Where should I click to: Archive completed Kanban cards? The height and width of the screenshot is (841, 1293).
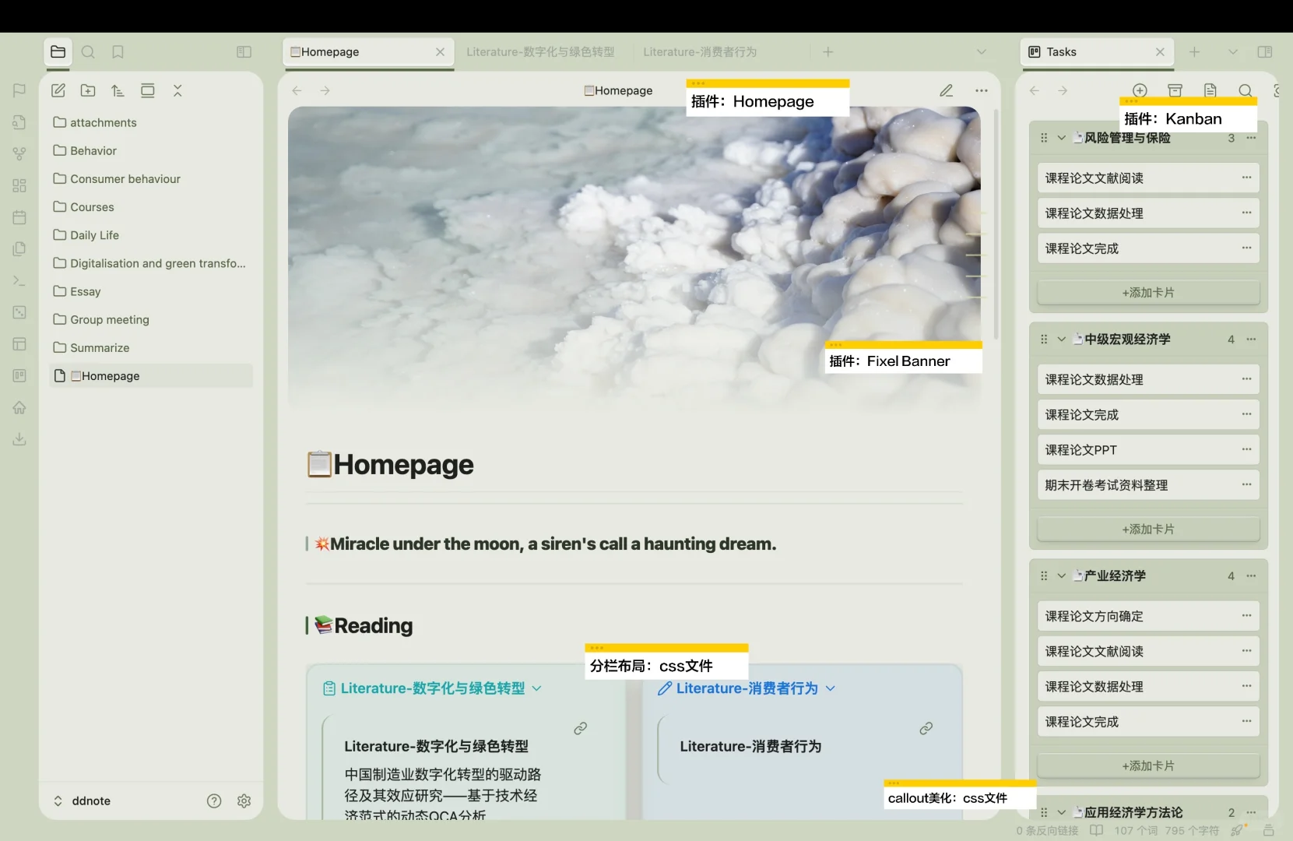coord(1175,90)
